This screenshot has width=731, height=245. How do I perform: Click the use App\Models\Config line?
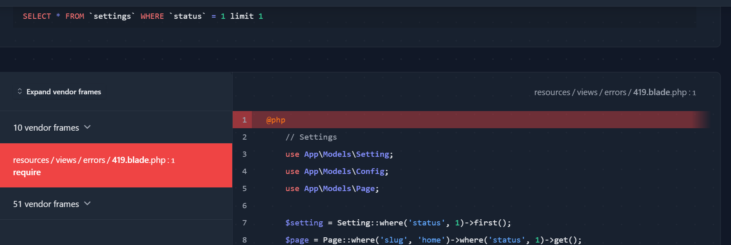pos(337,171)
